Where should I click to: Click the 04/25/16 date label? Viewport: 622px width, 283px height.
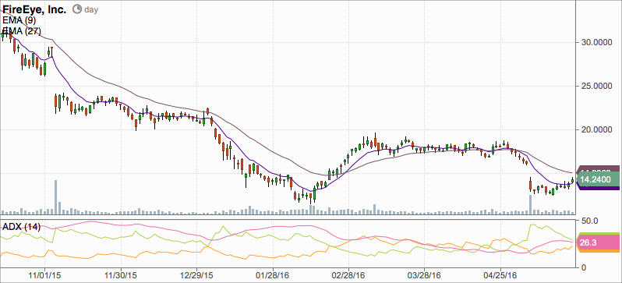click(x=500, y=274)
